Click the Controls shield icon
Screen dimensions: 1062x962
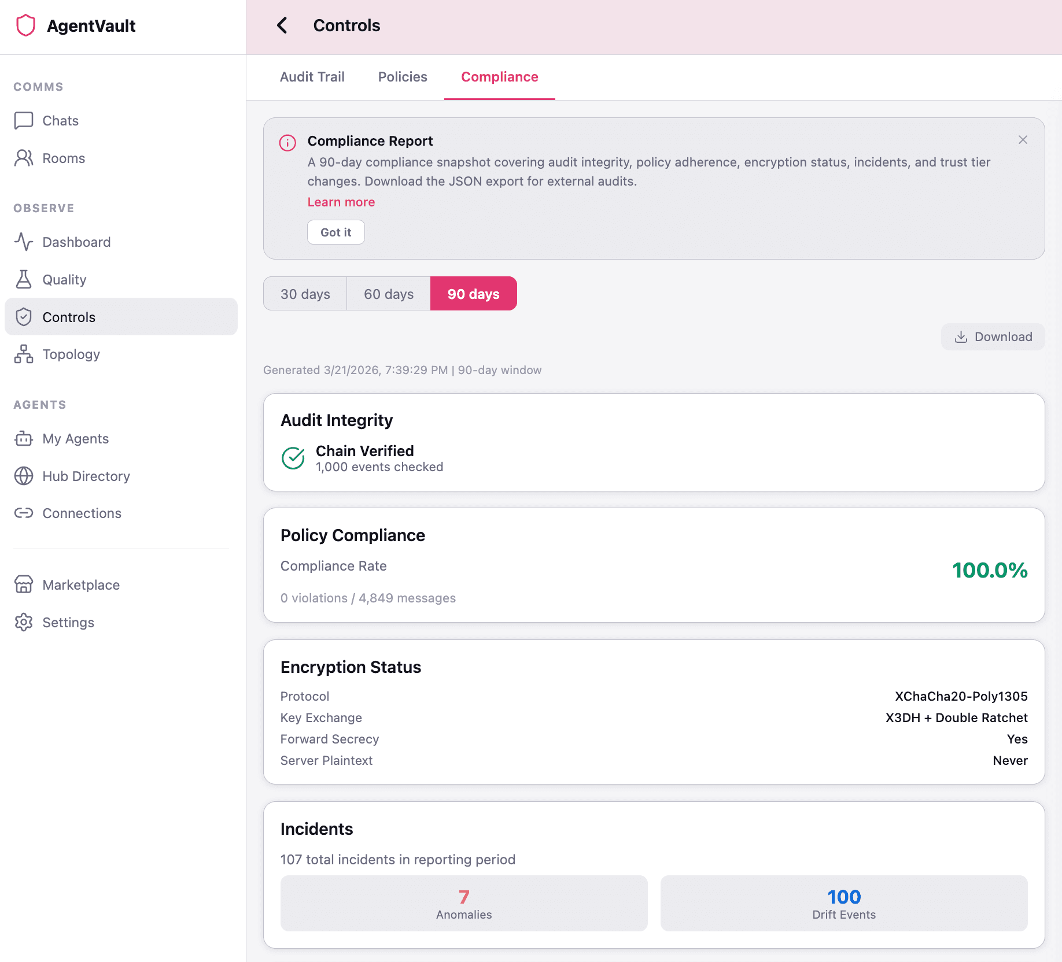[x=23, y=316]
